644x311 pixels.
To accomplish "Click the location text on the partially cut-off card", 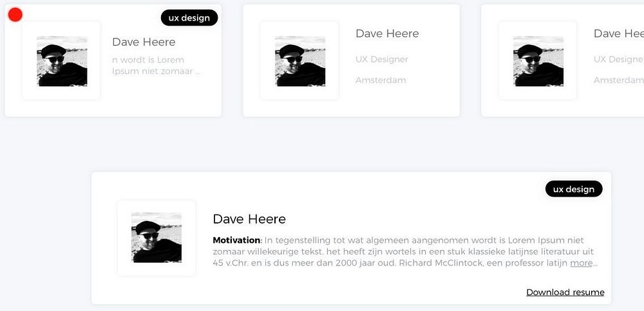I will tap(618, 80).
